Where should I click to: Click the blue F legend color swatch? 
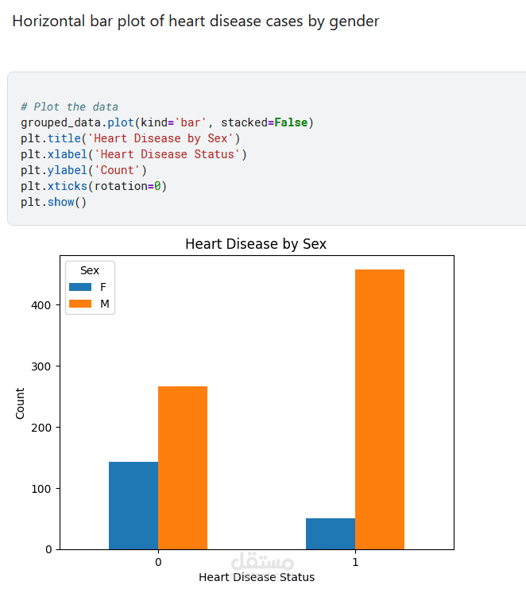[80, 287]
